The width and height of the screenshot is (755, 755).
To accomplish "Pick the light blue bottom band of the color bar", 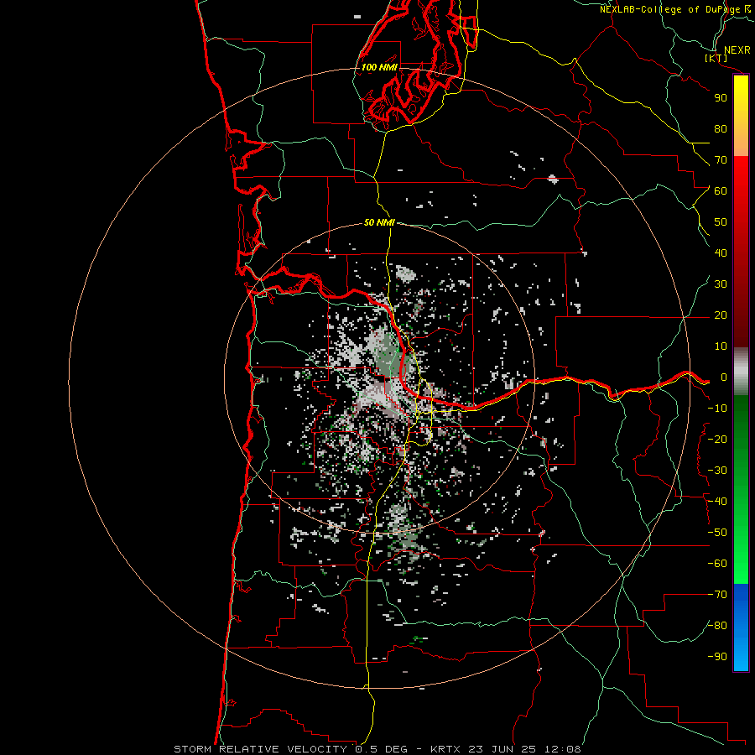I will pyautogui.click(x=741, y=655).
